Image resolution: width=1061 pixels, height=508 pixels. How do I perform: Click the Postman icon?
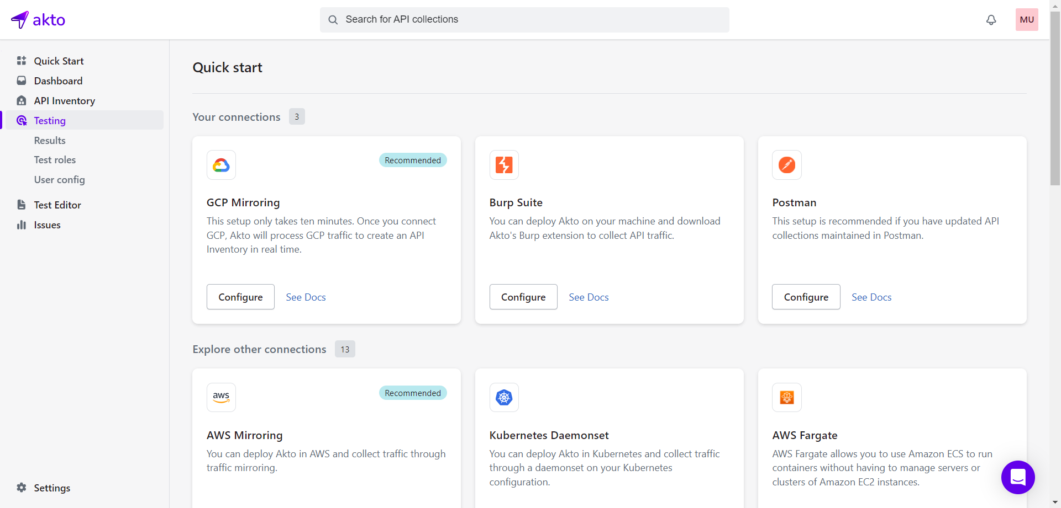coord(786,165)
